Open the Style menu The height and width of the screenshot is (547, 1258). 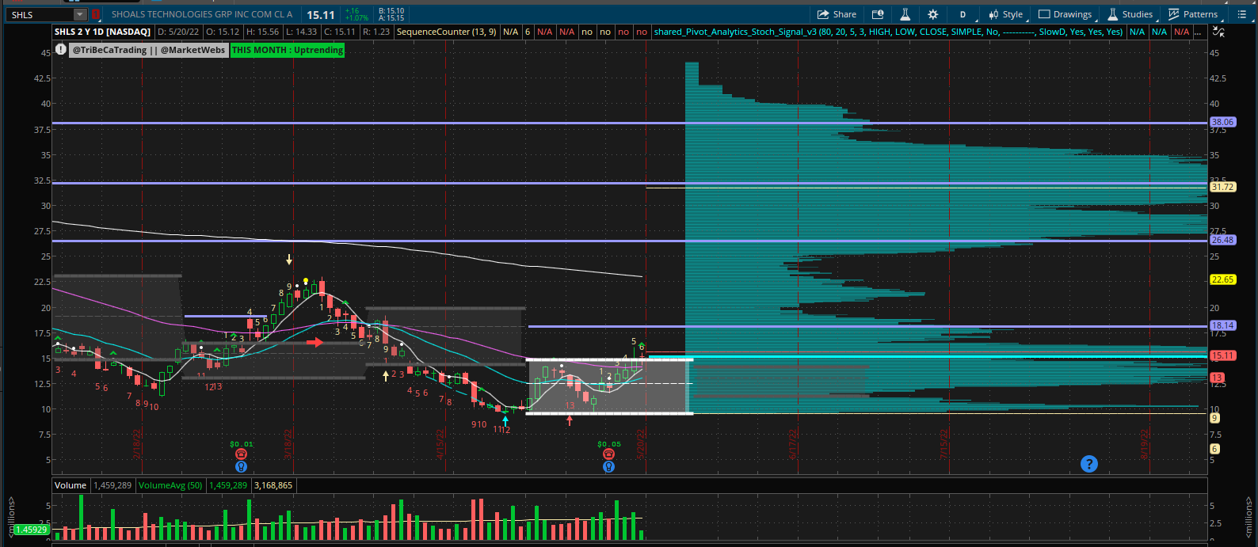[x=1006, y=14]
